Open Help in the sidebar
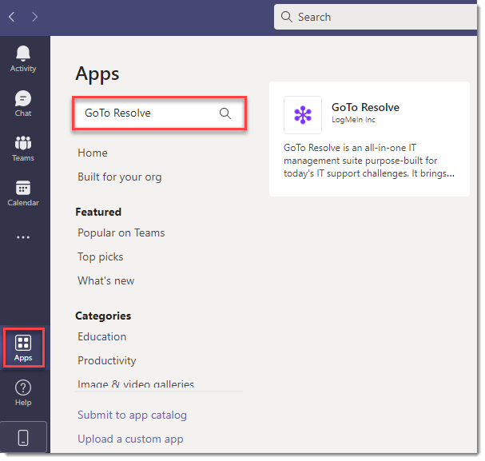This screenshot has height=461, width=485. click(23, 392)
